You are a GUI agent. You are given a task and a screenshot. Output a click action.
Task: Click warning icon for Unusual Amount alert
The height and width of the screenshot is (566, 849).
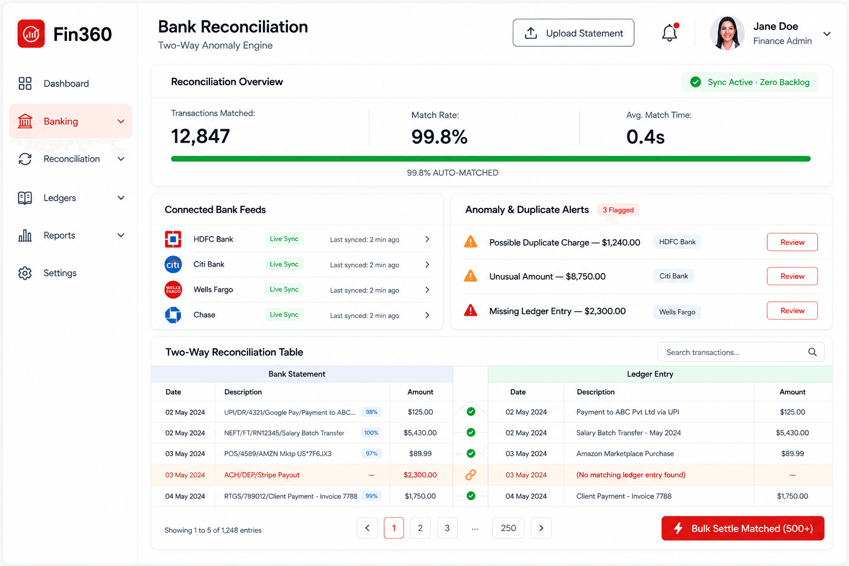click(x=470, y=276)
